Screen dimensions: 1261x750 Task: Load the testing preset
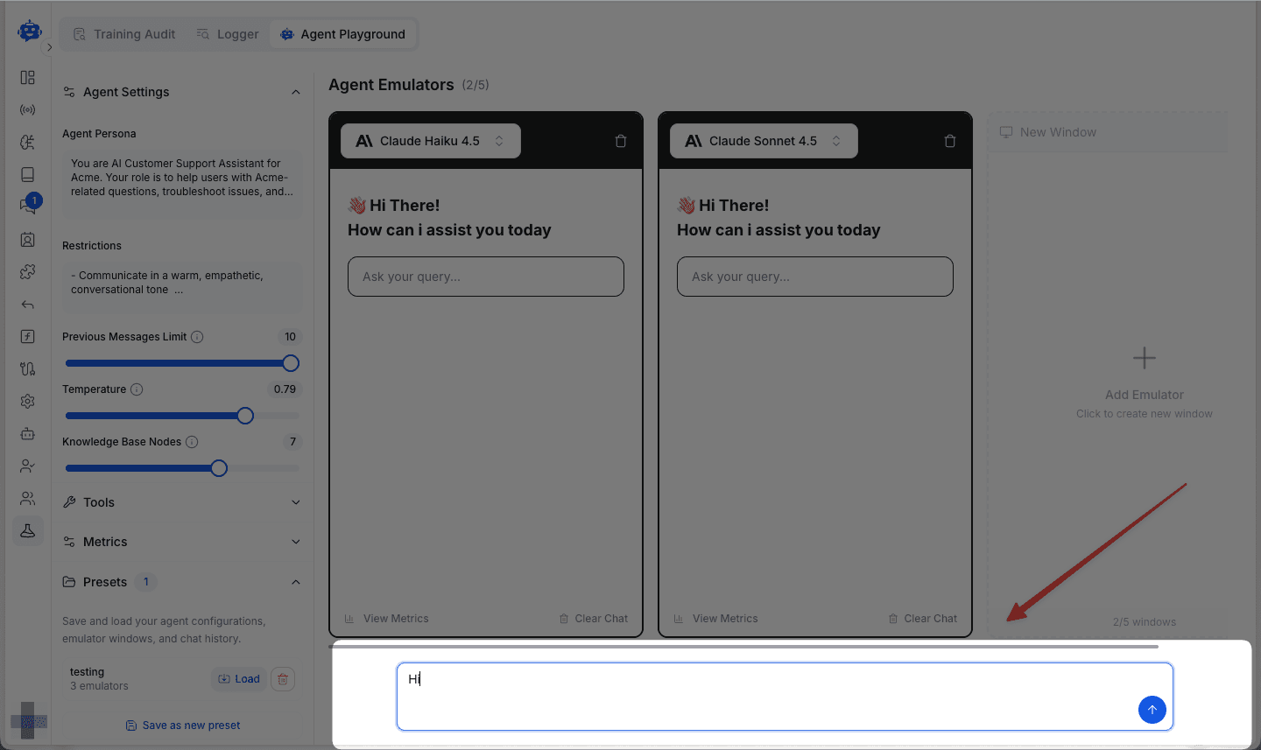pos(239,679)
